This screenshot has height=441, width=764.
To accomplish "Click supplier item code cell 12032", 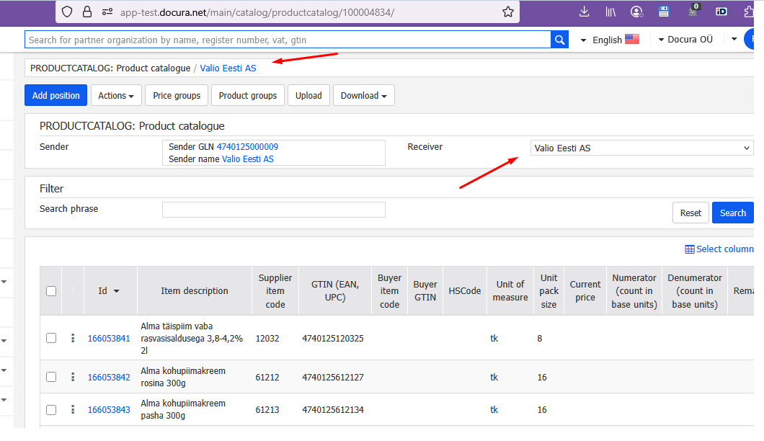I will click(267, 339).
